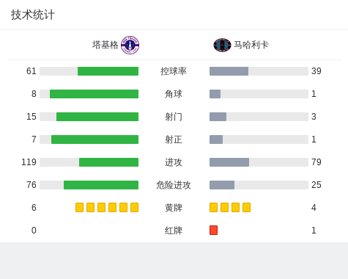Click the green 射正 on-target bar

(x=95, y=139)
